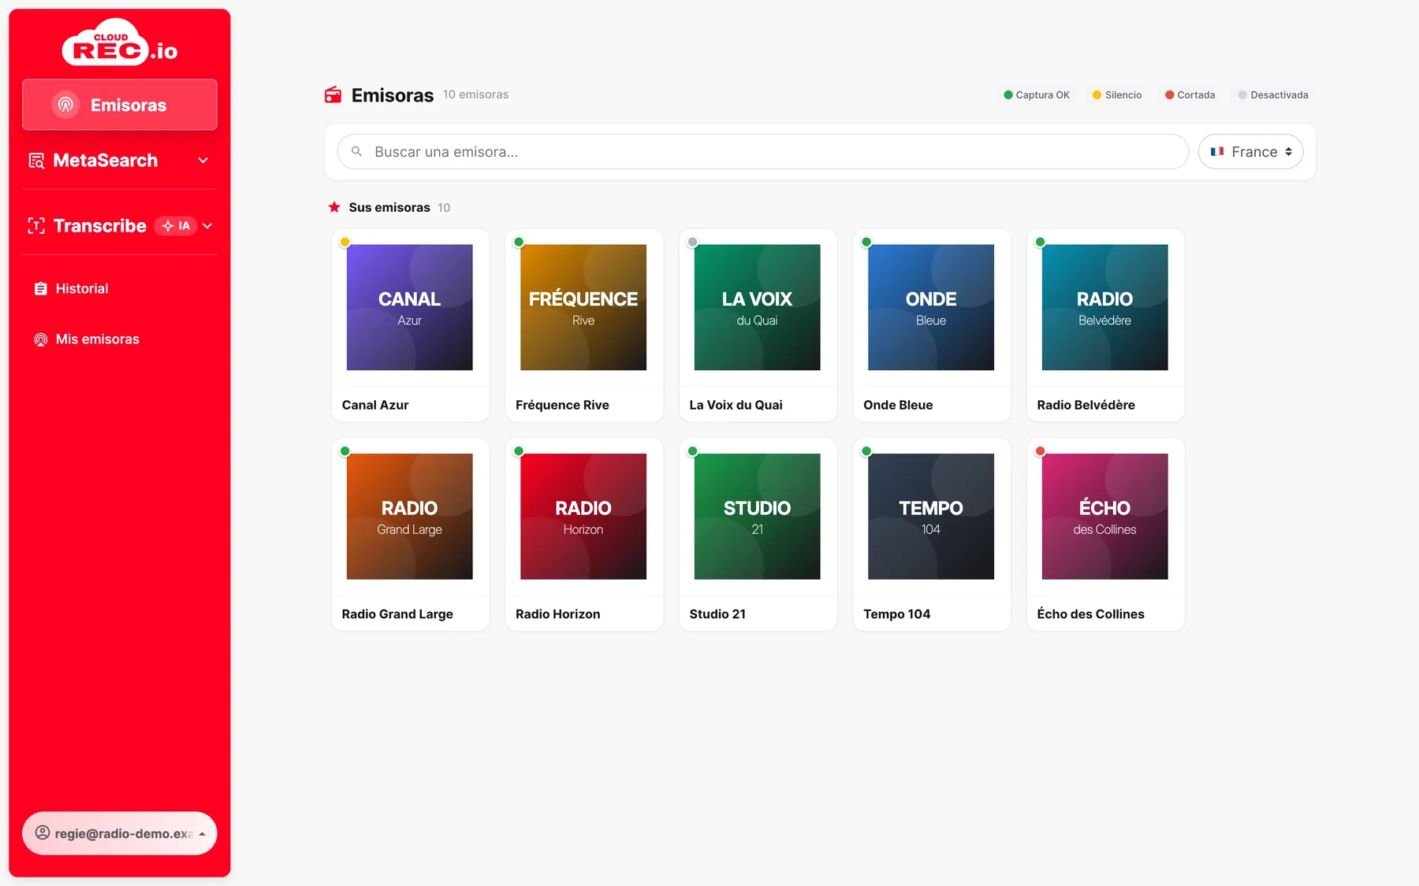Viewport: 1419px width, 886px height.
Task: Expand the Transcribe menu chevron
Action: pos(207,226)
